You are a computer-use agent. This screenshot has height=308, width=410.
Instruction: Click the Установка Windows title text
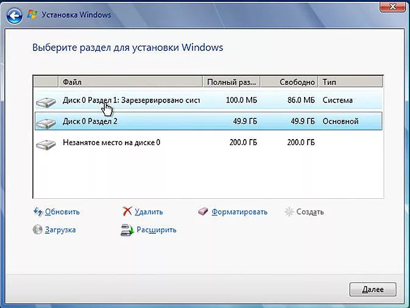pos(76,15)
